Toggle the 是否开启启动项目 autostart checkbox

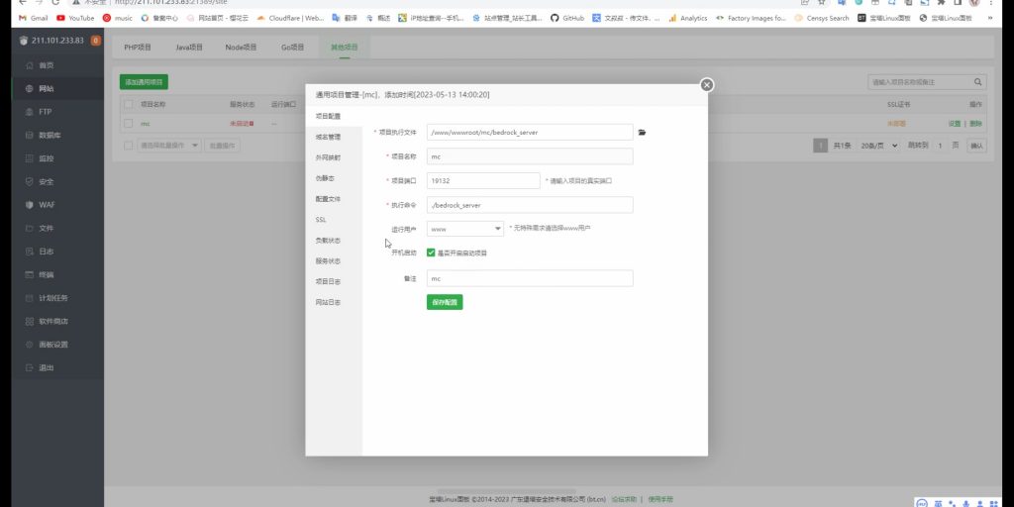[431, 253]
